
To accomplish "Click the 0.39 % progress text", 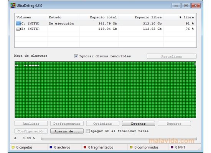I will click(28, 138).
